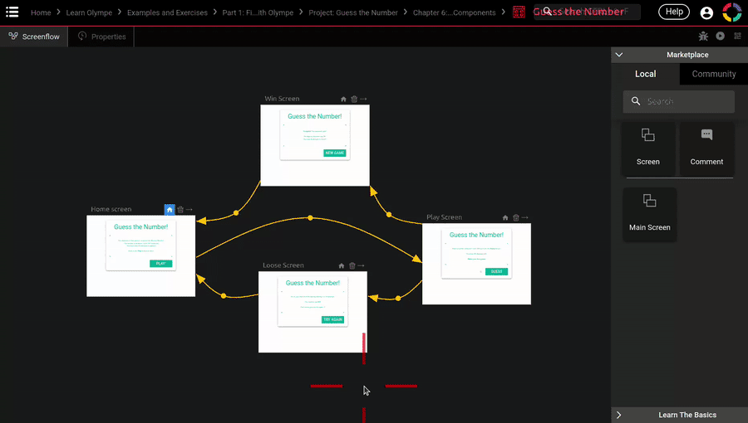Screen dimensions: 748x423
Task: Expand the Learn The Basics section
Action: tap(619, 415)
